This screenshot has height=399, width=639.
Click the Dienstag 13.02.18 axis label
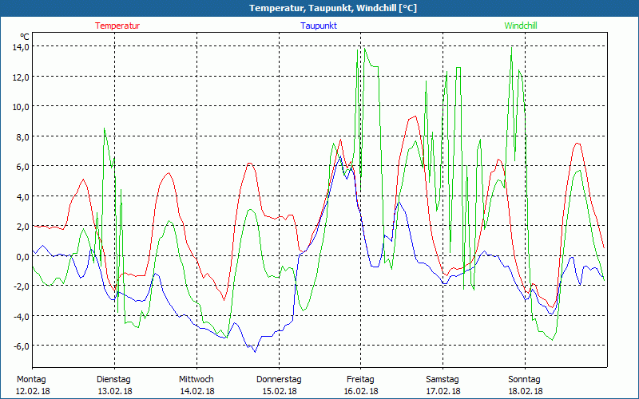pos(115,385)
